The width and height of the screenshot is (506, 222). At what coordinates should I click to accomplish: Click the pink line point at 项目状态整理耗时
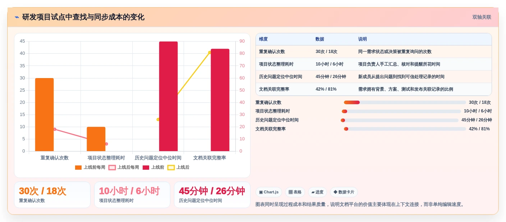106,144
